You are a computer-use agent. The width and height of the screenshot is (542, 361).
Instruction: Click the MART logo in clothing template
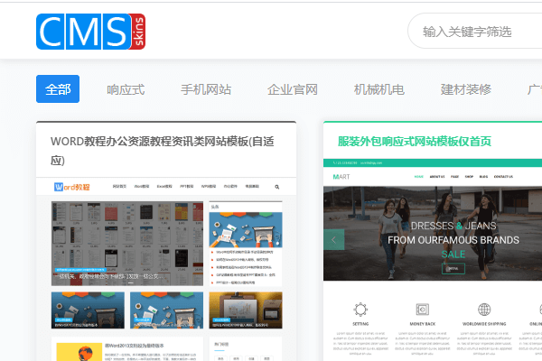[x=341, y=177]
